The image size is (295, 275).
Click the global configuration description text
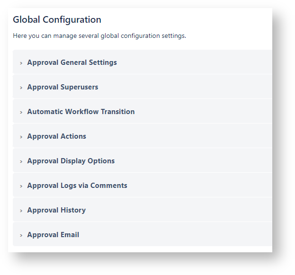[99, 35]
